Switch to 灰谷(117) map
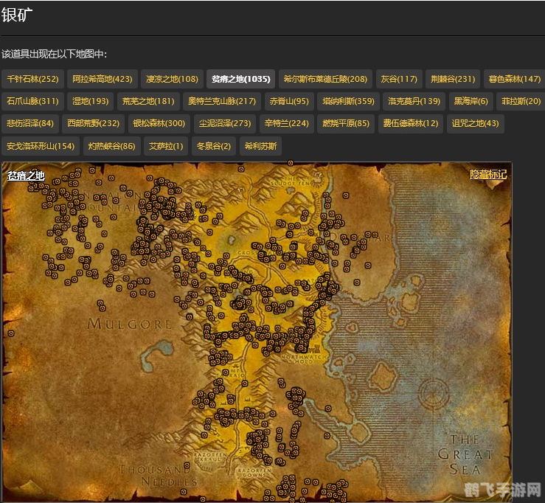Viewport: 545px width, 503px height. 399,79
